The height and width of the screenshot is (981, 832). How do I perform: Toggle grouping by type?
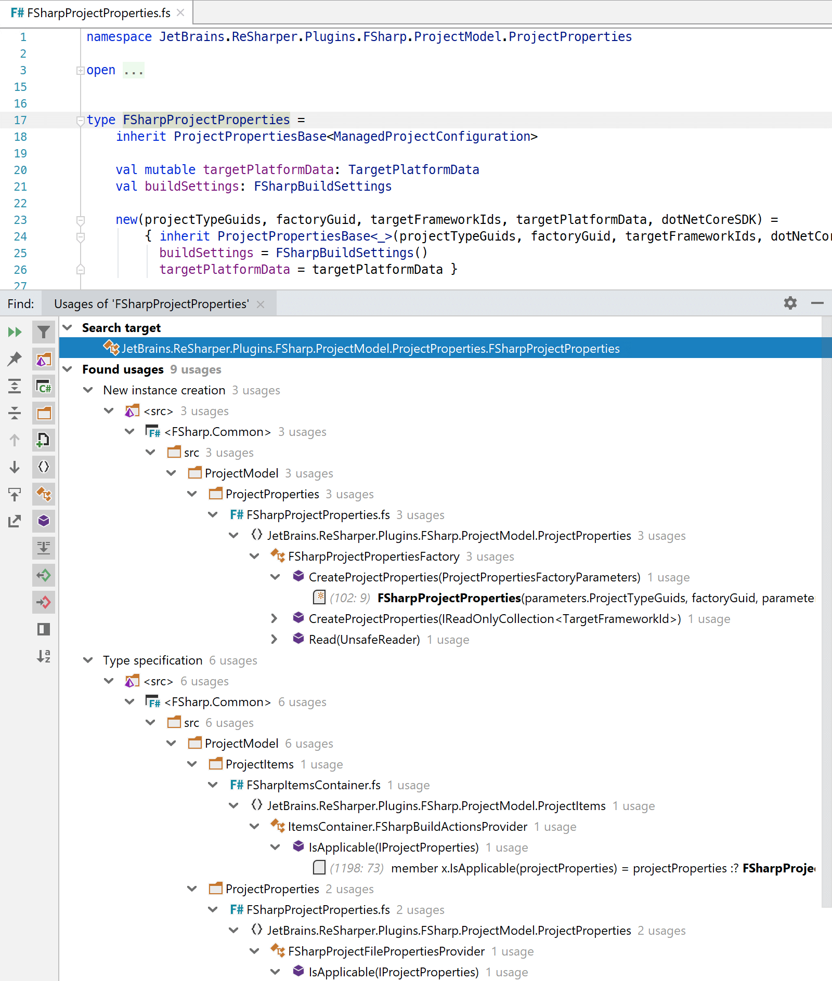tap(44, 494)
